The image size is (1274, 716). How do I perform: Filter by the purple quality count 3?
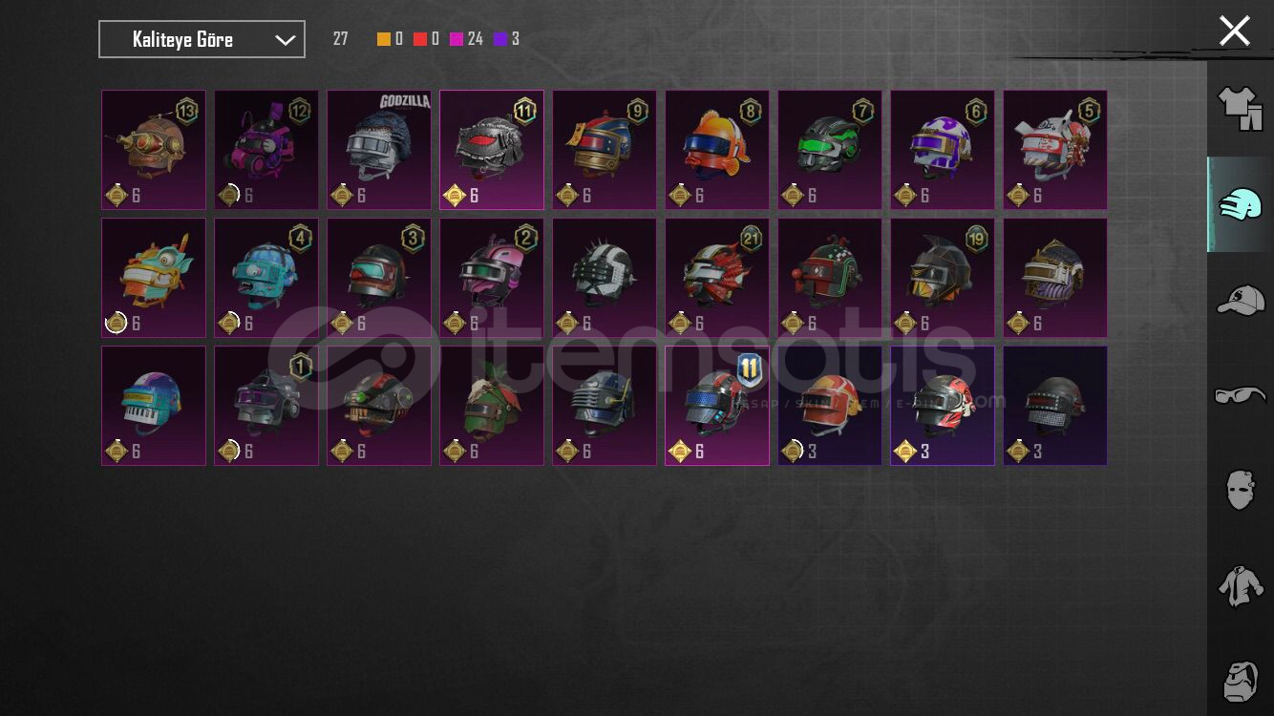pyautogui.click(x=508, y=39)
